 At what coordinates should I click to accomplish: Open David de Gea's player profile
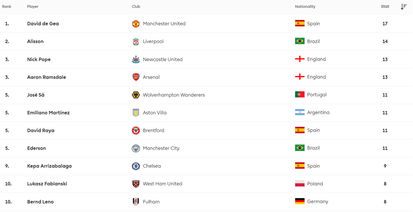43,24
